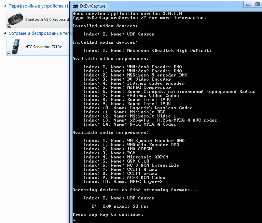
Task: Click the 'Press any key to continue.' line
Action: 108,214
